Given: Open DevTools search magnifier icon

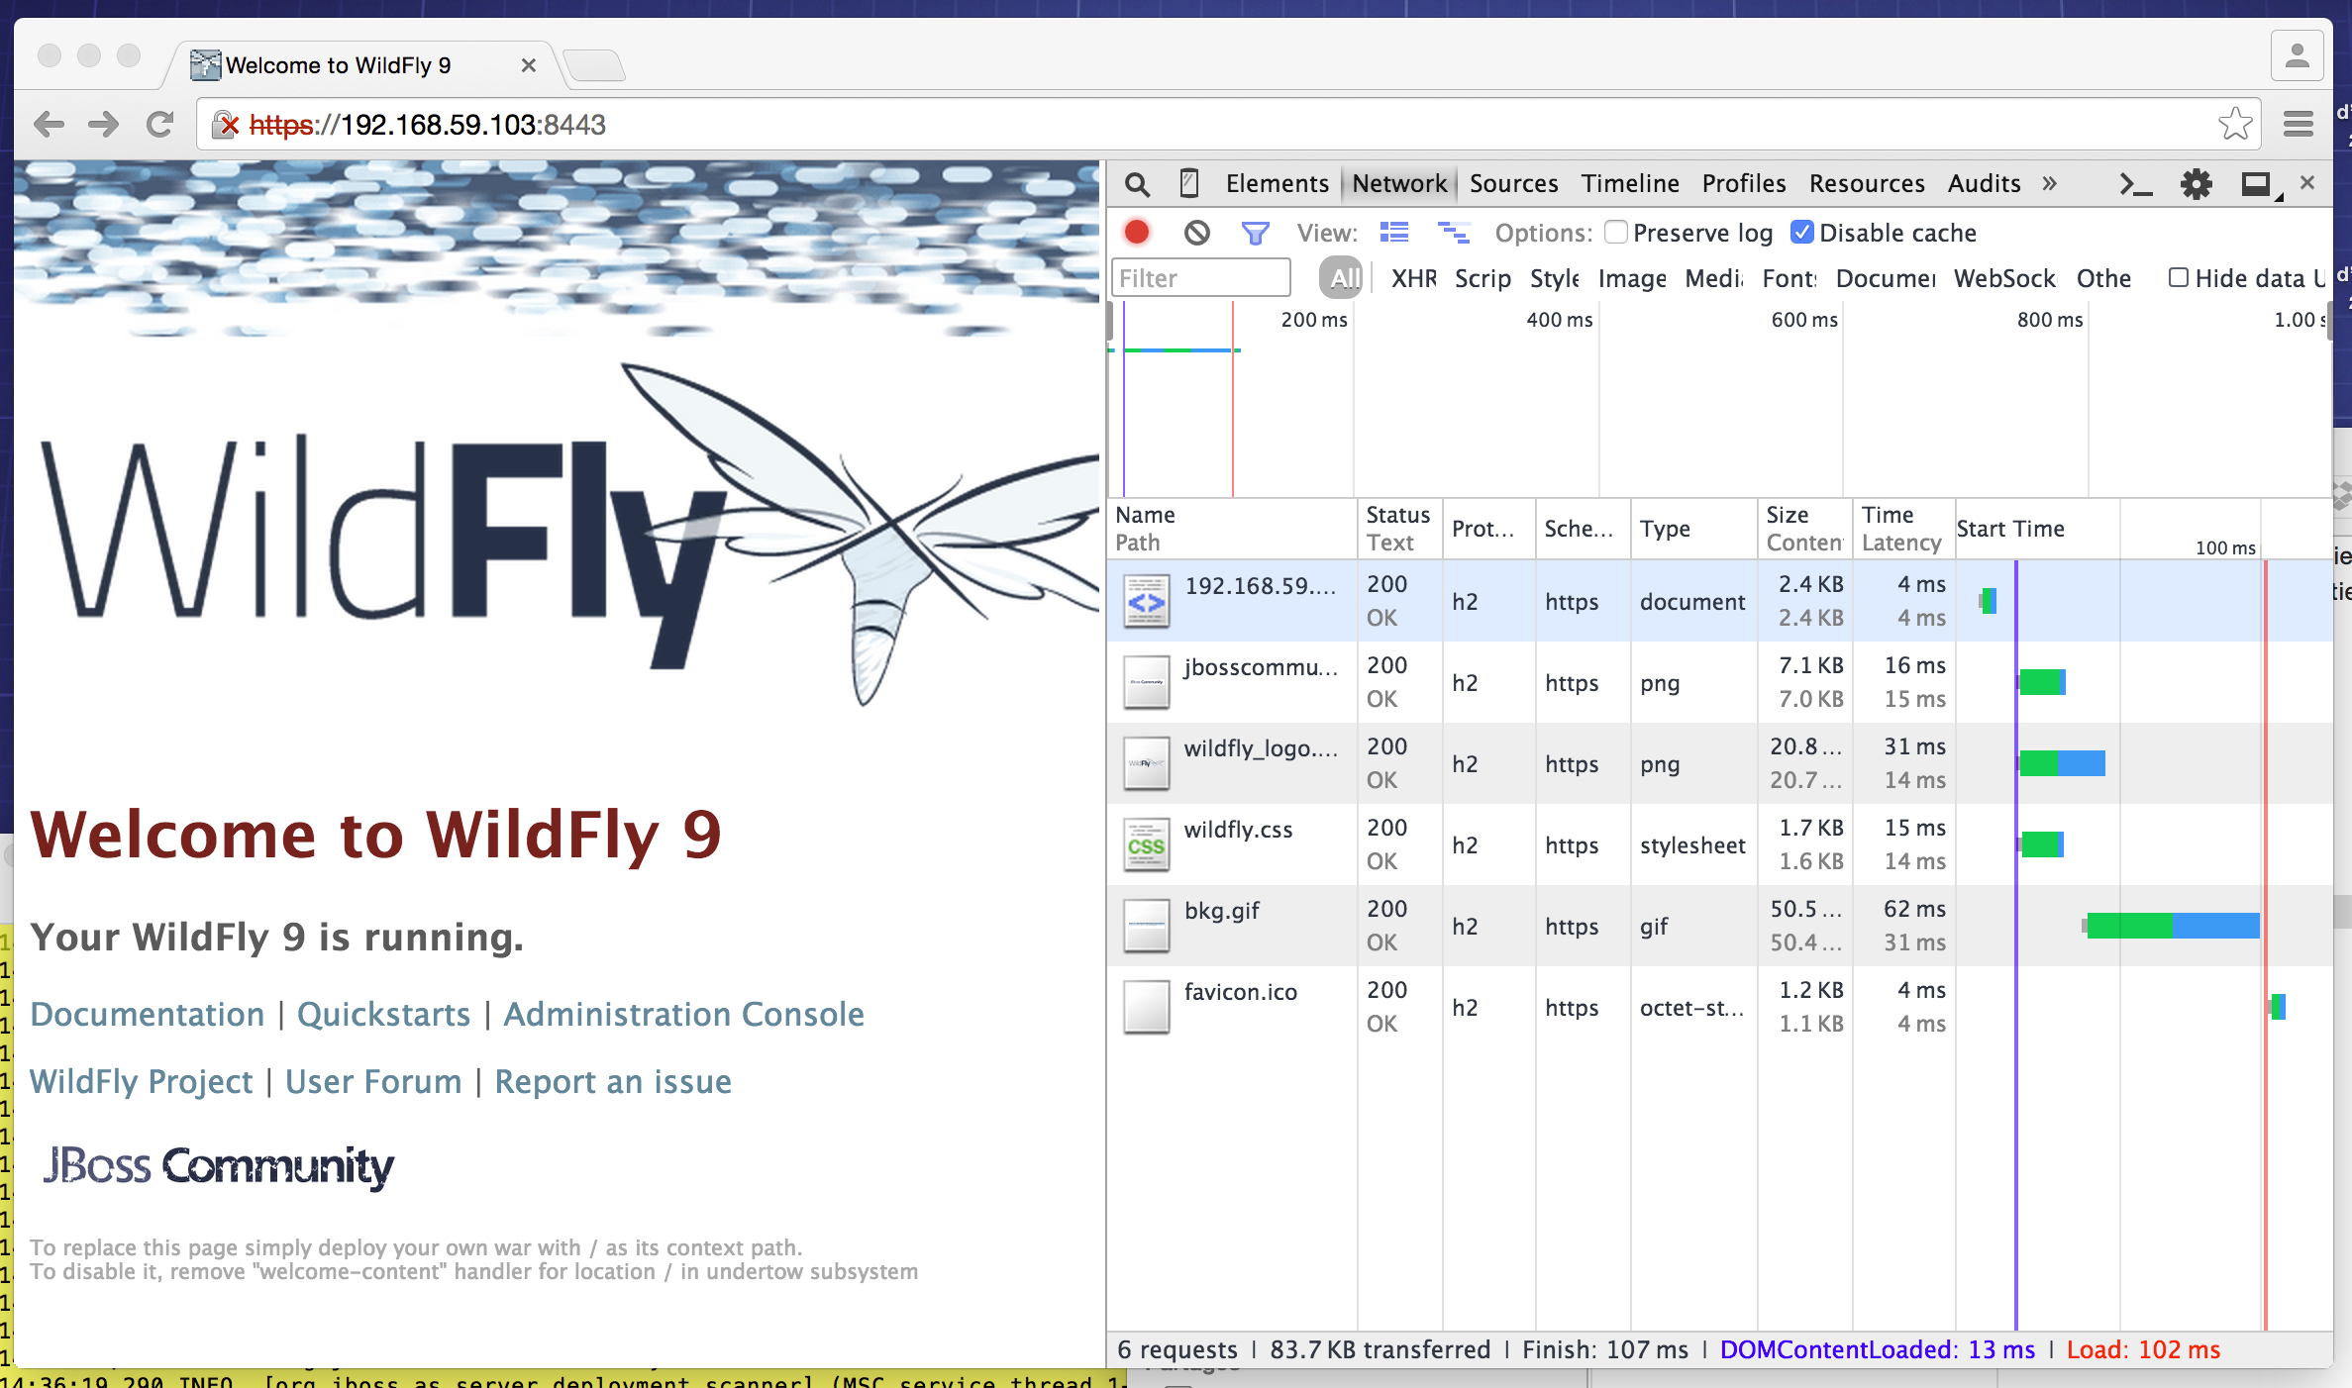Looking at the screenshot, I should [1137, 184].
